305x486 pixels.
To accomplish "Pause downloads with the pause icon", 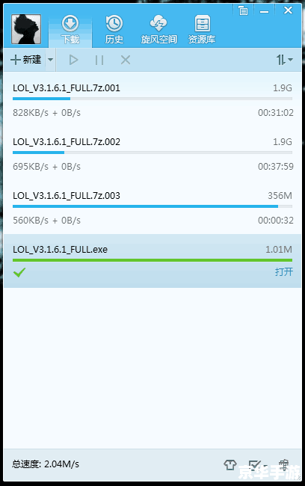I will (99, 60).
